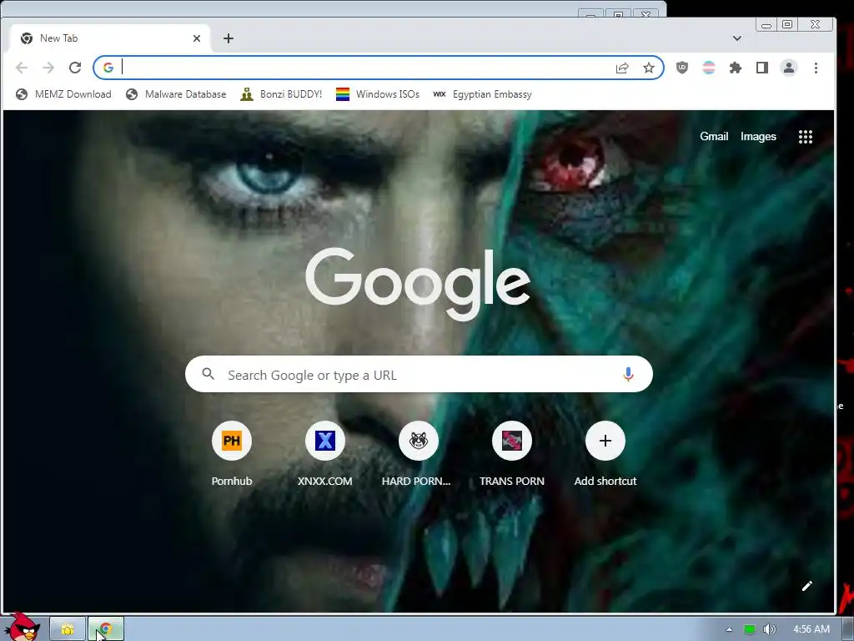Add a new shortcut tile
This screenshot has height=641, width=854.
pos(605,441)
